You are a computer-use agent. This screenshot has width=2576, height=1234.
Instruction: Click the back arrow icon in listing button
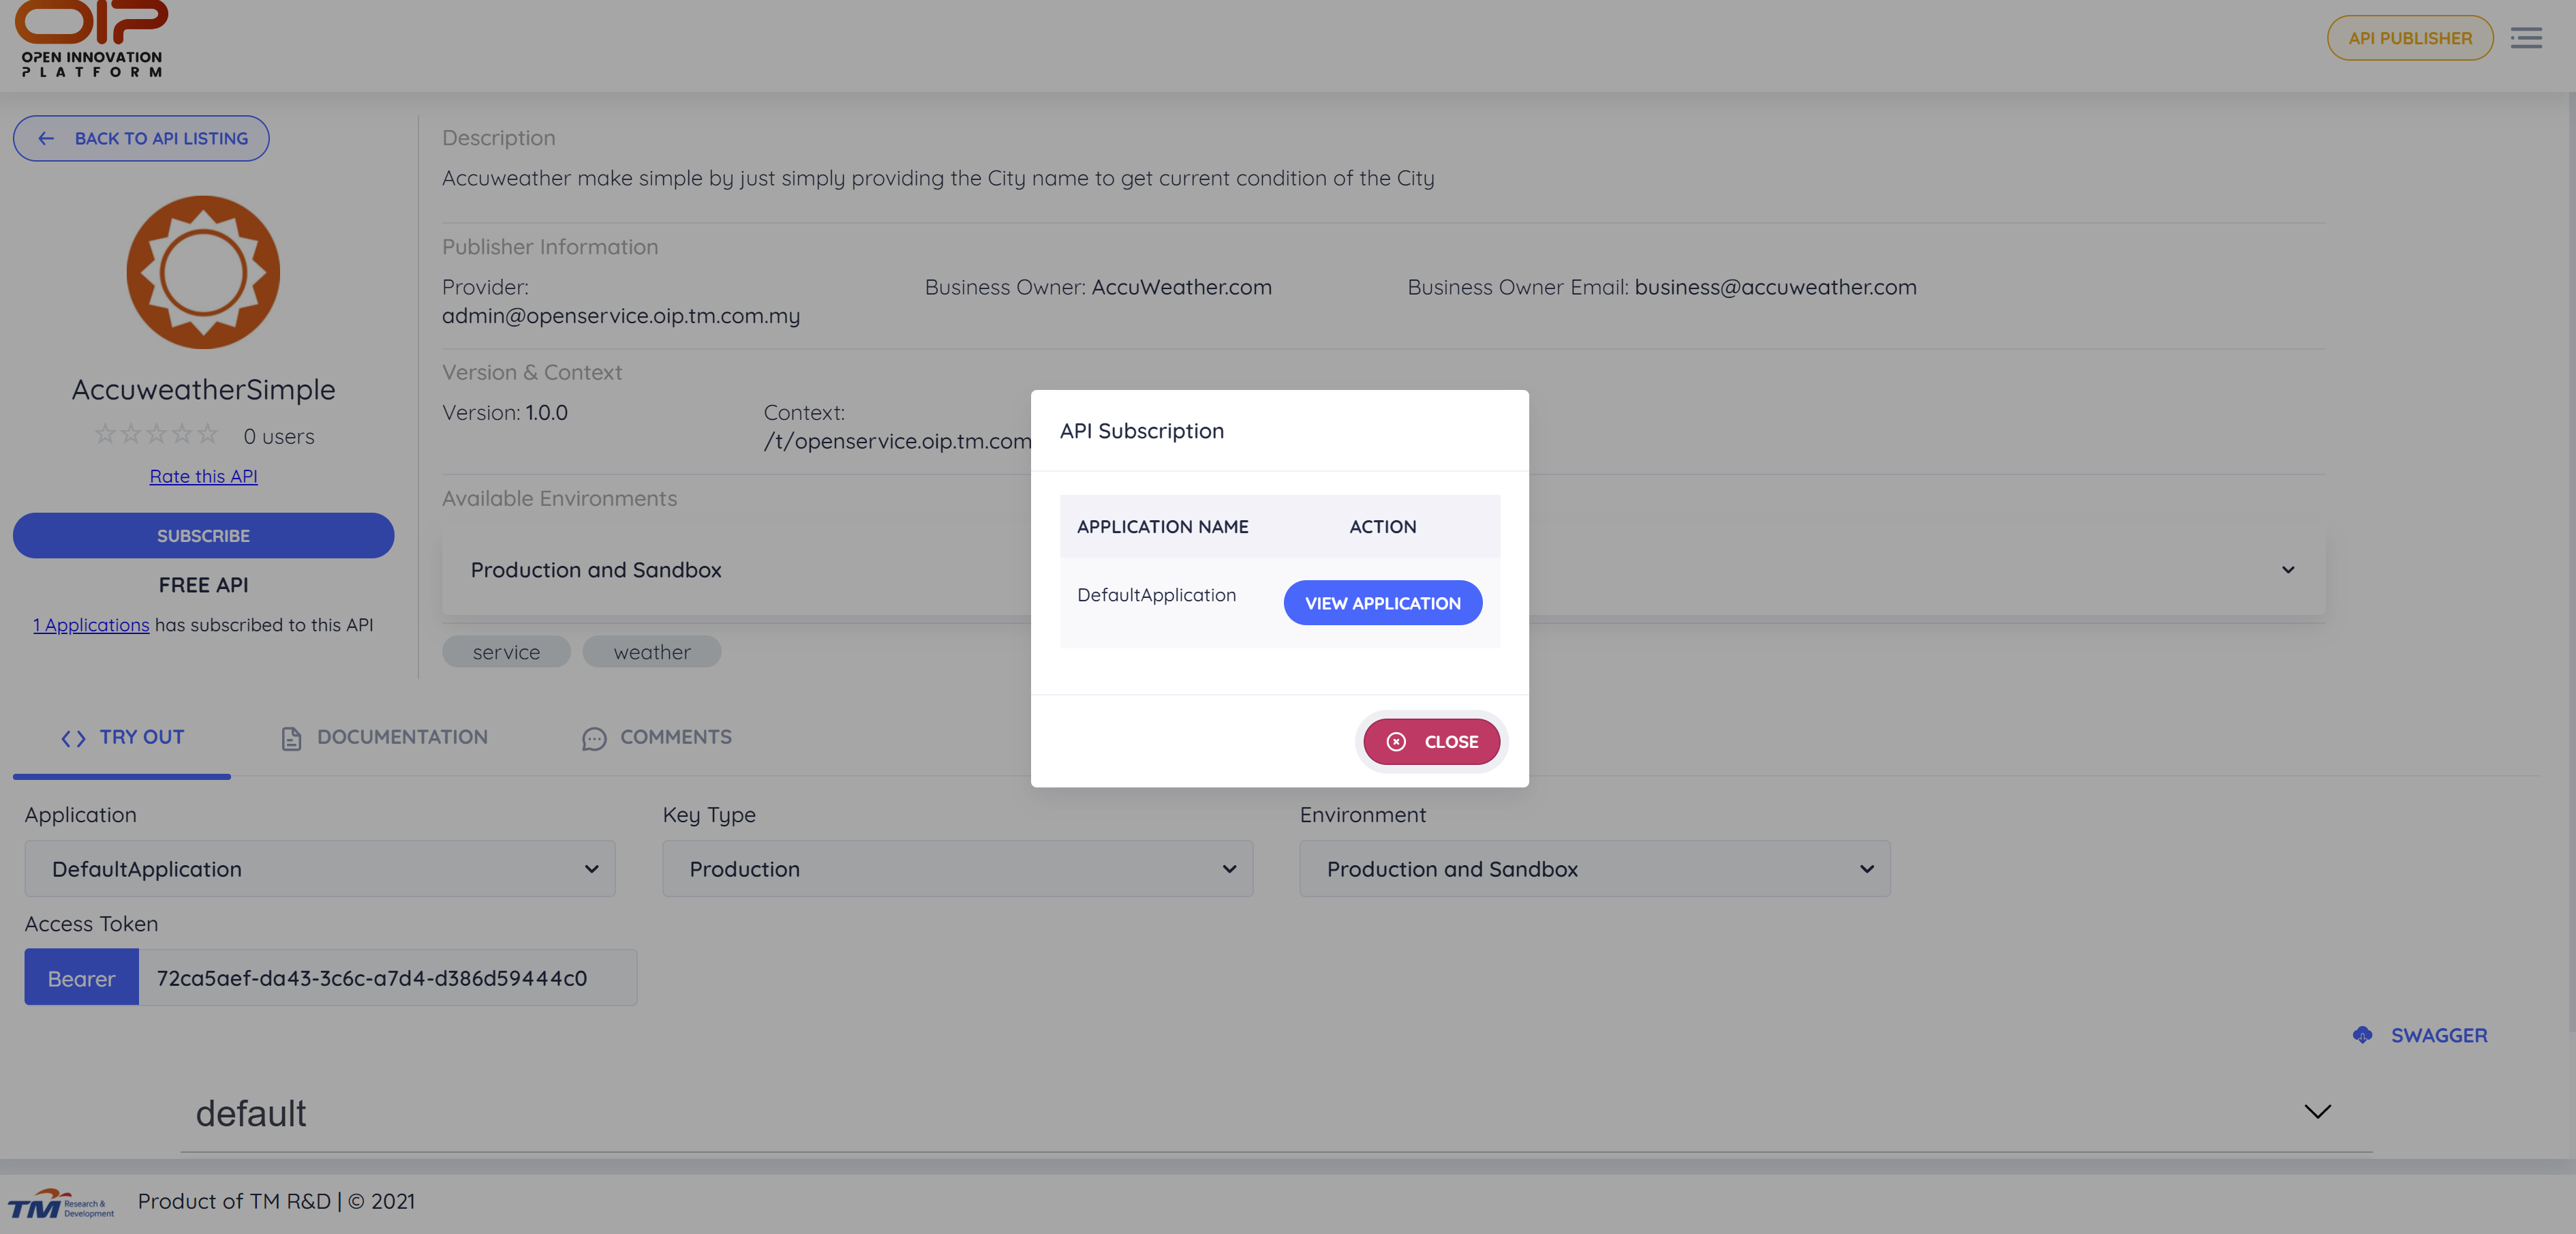coord(46,138)
